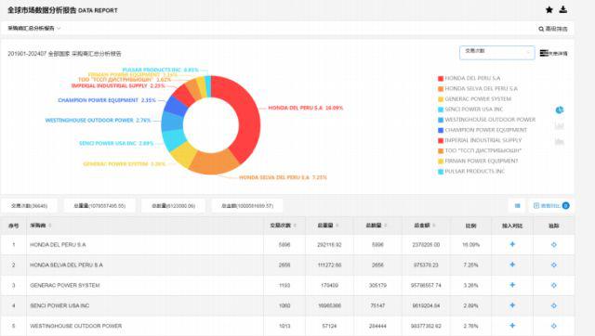Select the pie chart view icon
The height and width of the screenshot is (336, 595).
coord(560,110)
